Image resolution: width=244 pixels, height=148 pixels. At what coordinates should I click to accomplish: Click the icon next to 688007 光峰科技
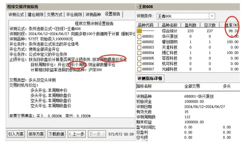(x=139, y=69)
